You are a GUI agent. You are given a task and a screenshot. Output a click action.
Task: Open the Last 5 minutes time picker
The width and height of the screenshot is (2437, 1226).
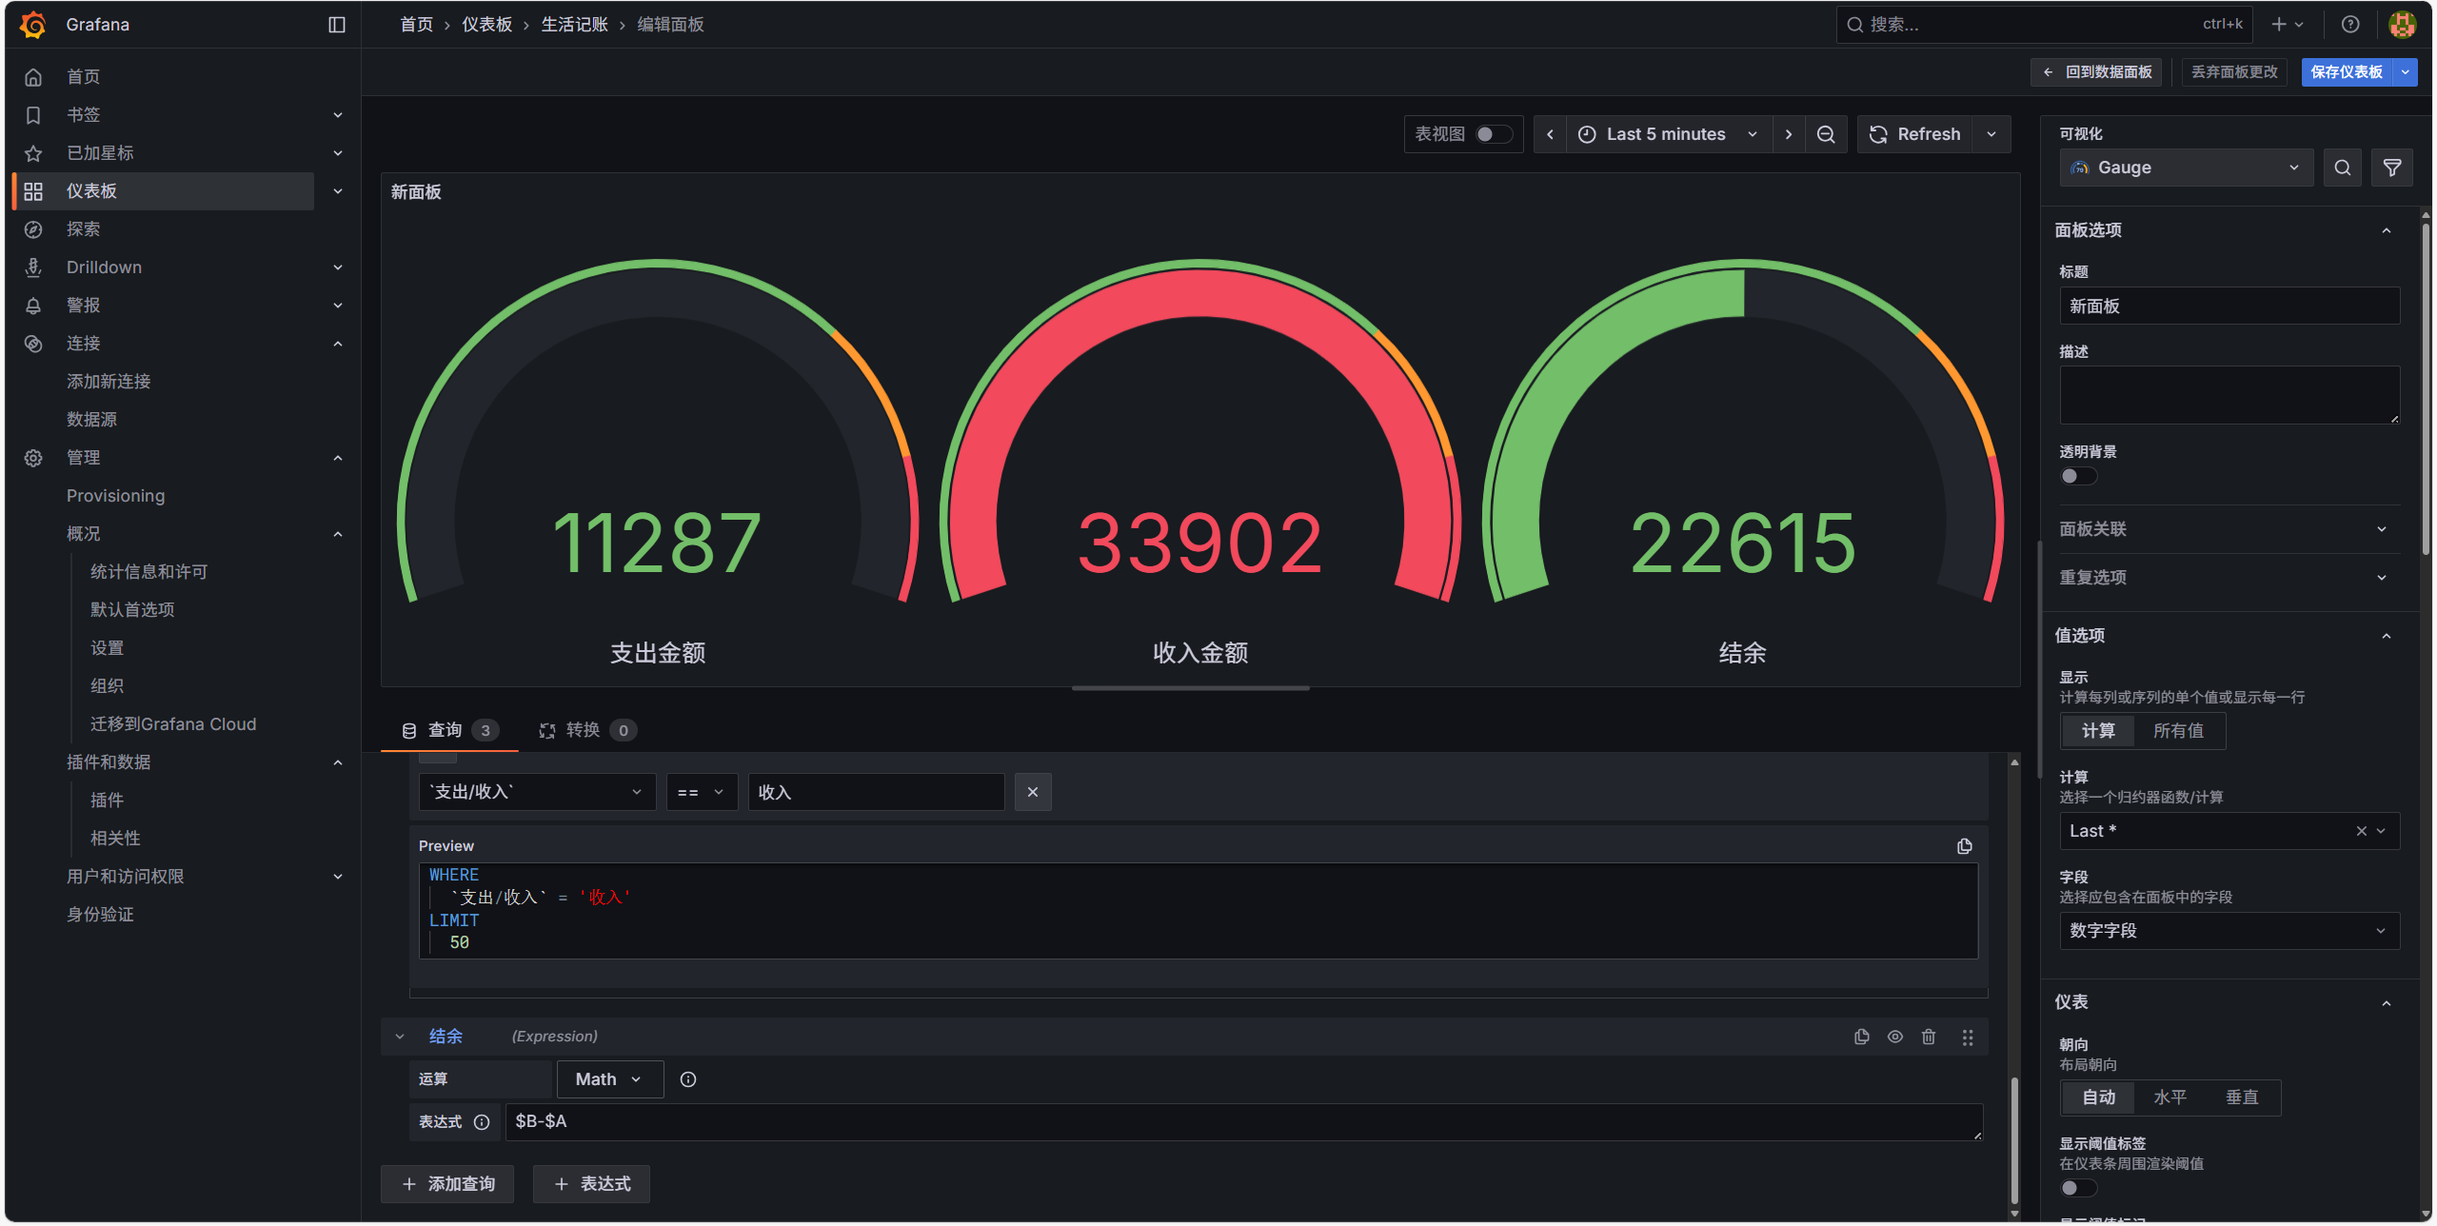pyautogui.click(x=1669, y=134)
